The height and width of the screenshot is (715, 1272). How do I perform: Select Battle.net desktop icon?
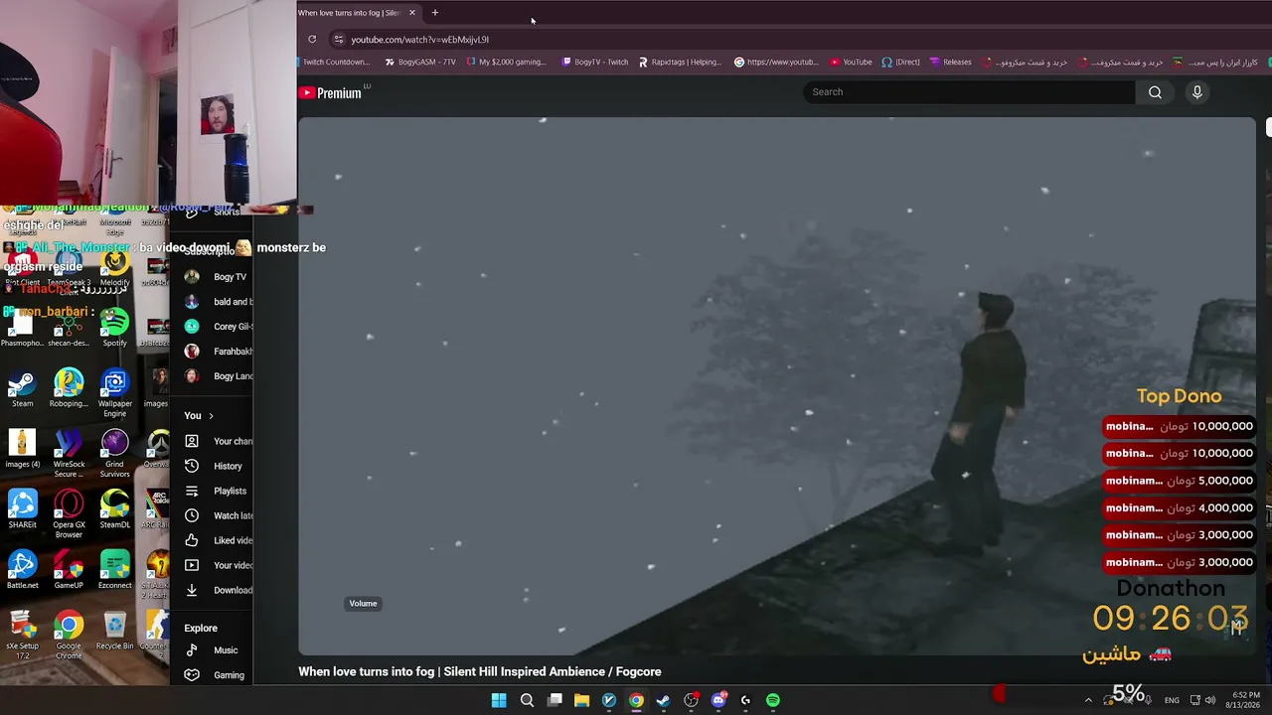(23, 570)
